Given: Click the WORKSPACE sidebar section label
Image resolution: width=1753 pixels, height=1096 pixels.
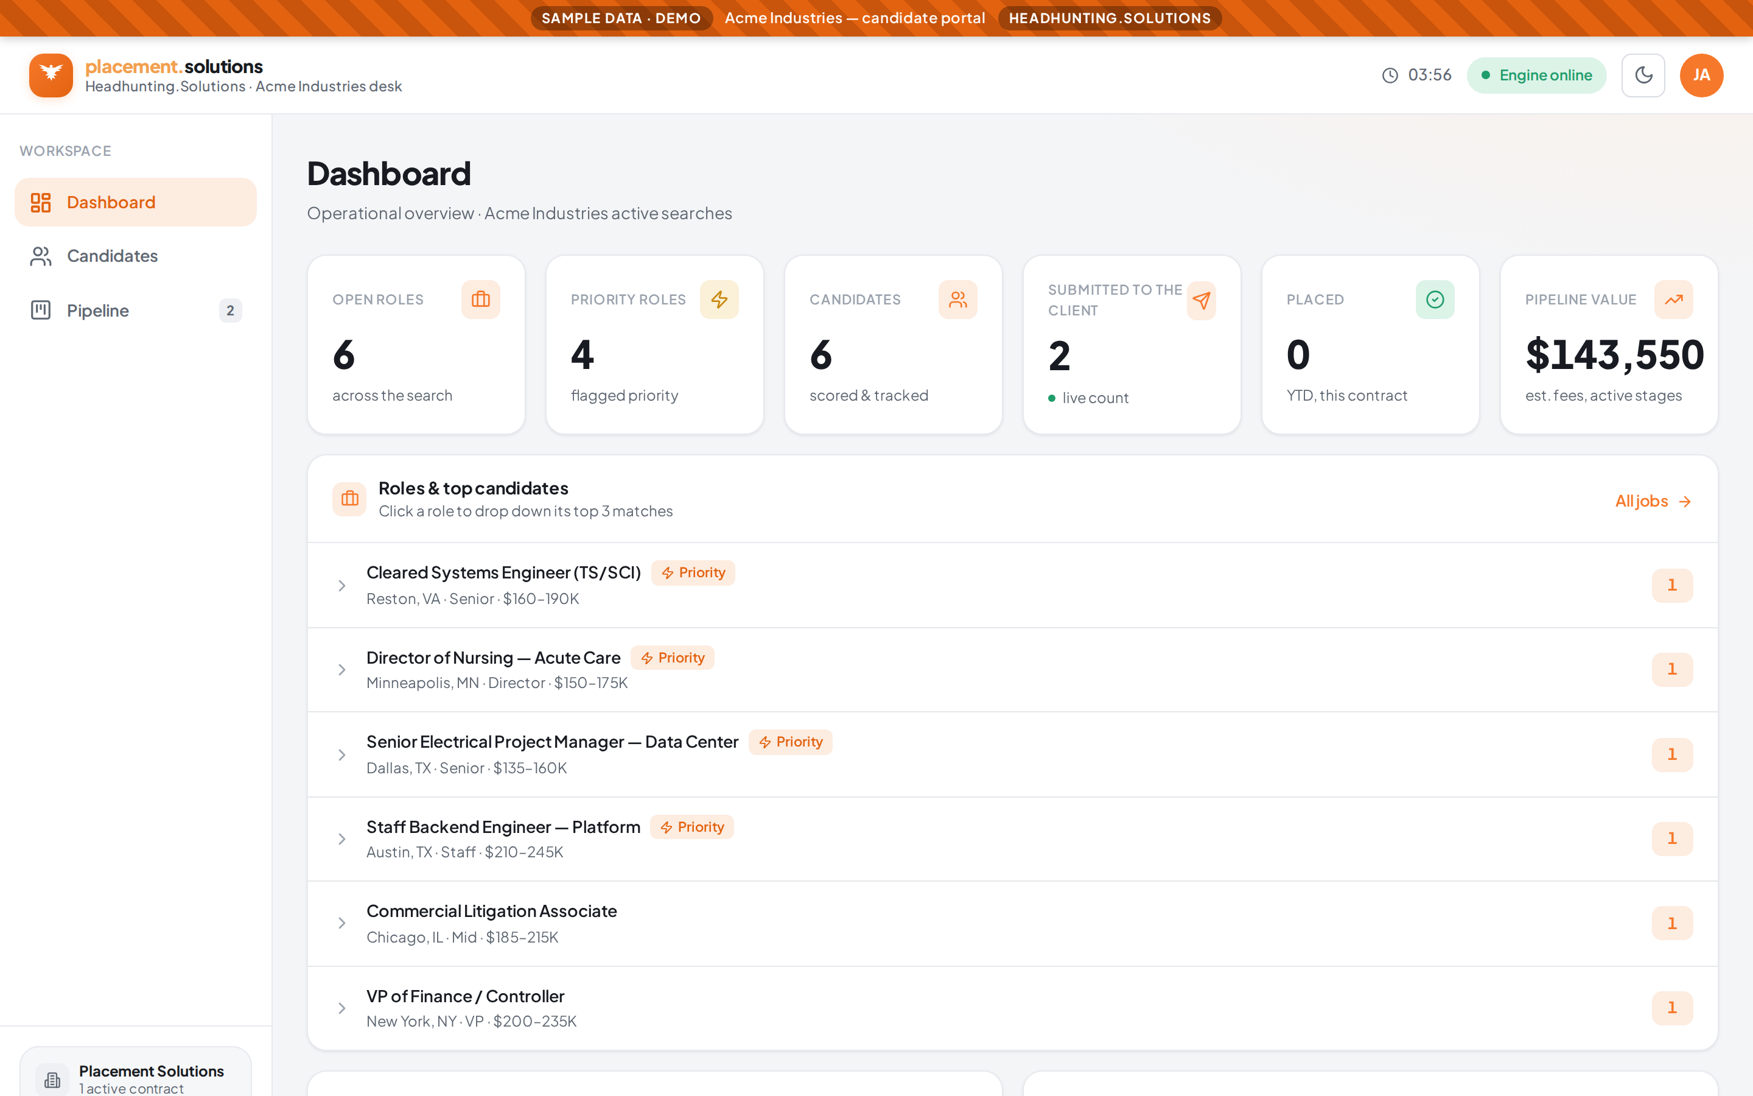Looking at the screenshot, I should (65, 151).
